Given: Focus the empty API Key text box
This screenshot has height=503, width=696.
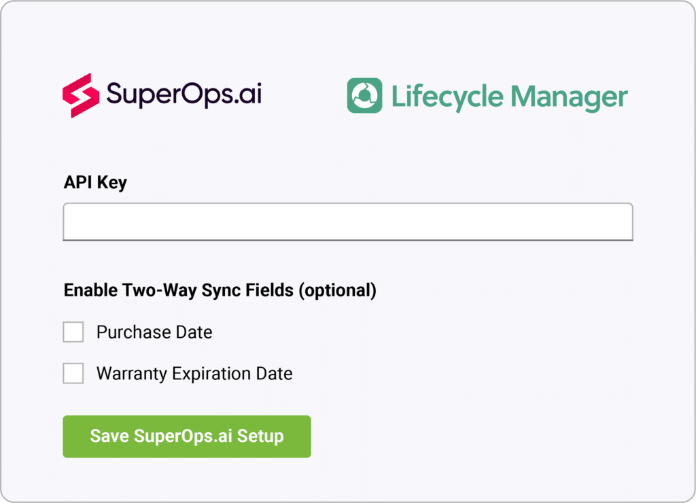Looking at the screenshot, I should coord(348,222).
